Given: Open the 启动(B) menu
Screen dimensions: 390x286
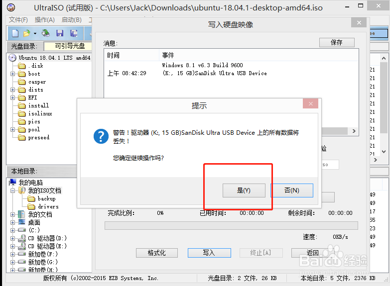Looking at the screenshot, I should pos(71,19).
